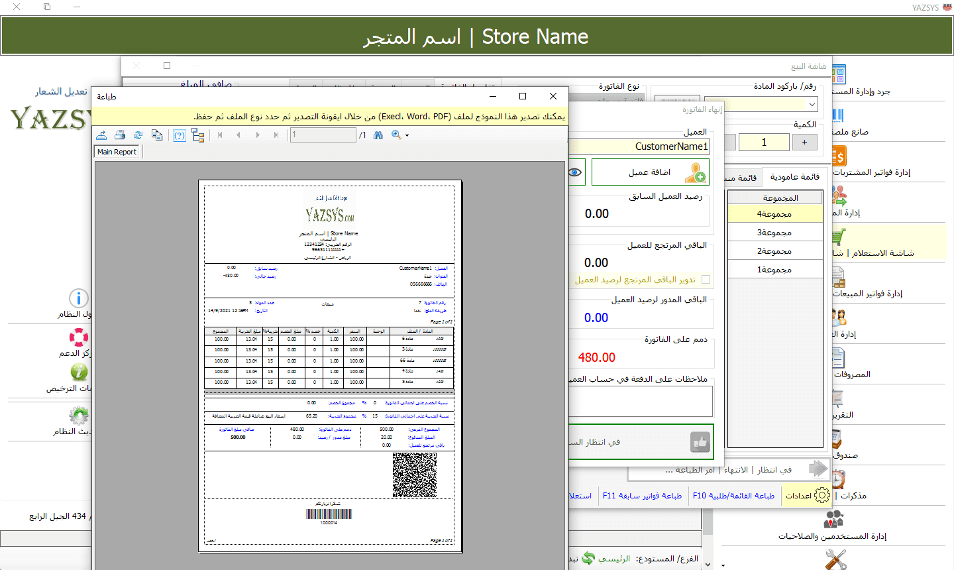Viewport: 954px width, 570px height.
Task: Click the copy icon in print toolbar
Action: [157, 135]
